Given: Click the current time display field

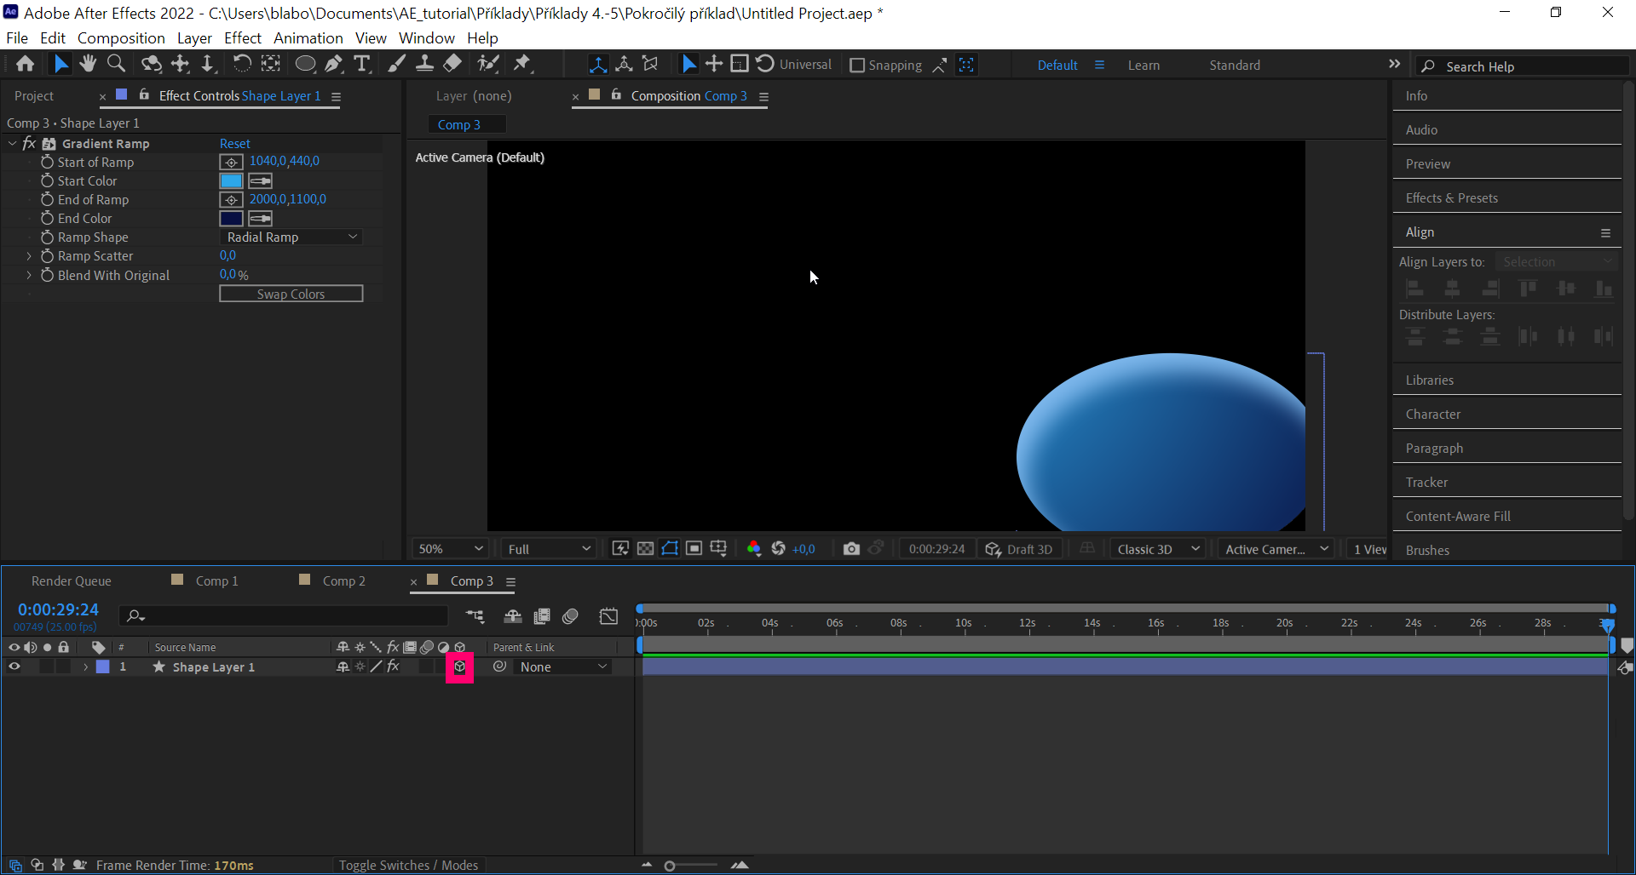Looking at the screenshot, I should tap(58, 609).
